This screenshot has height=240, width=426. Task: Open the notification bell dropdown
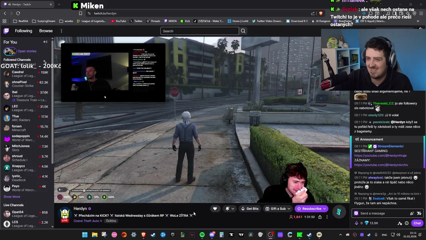pyautogui.click(x=230, y=209)
